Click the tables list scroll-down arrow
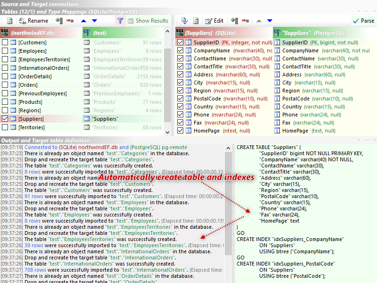This screenshot has height=283, width=377. point(168,132)
